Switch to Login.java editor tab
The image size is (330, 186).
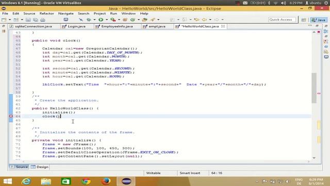(77, 26)
